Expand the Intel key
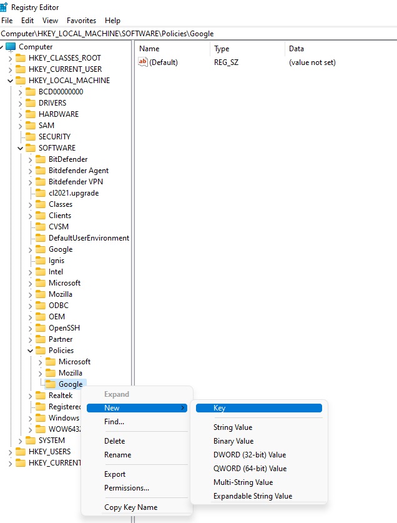The width and height of the screenshot is (397, 523). click(31, 272)
